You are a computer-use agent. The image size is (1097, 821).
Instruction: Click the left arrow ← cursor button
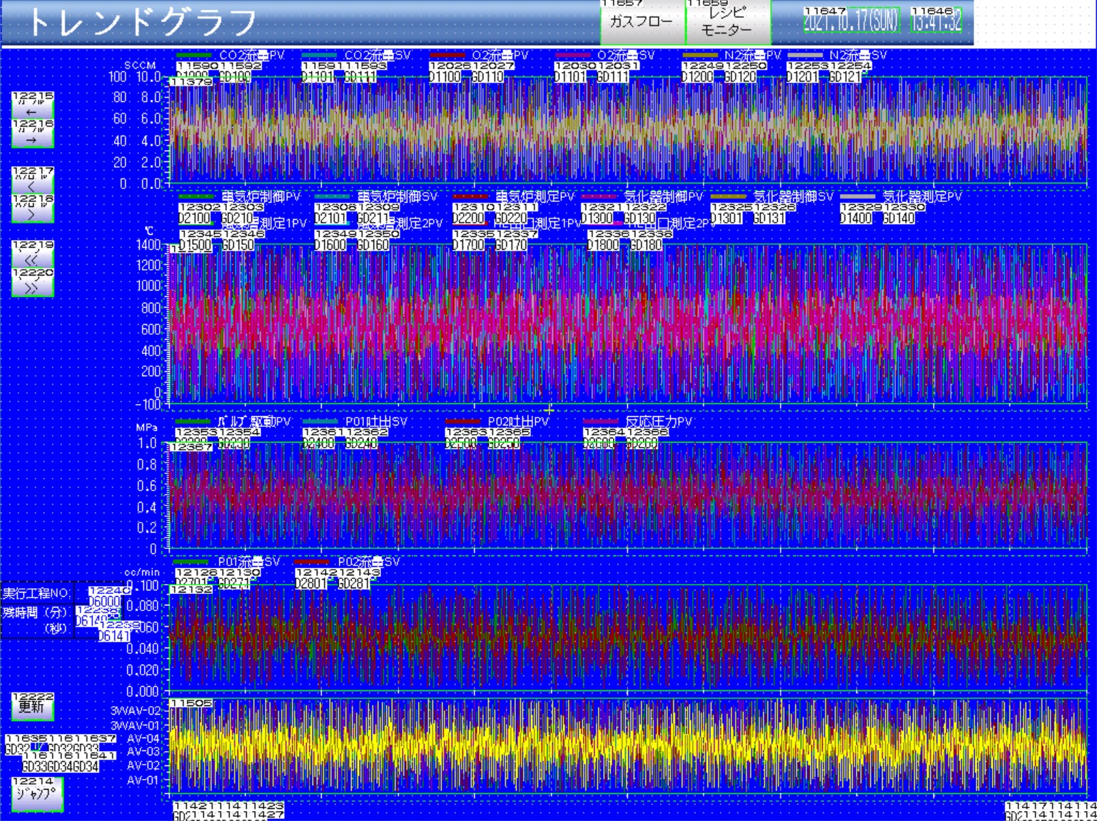(33, 106)
